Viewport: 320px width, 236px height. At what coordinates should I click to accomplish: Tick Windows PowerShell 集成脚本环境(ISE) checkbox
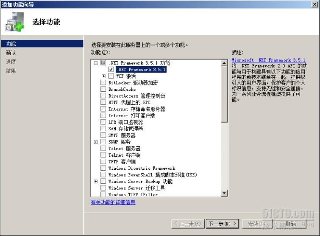coord(103,174)
